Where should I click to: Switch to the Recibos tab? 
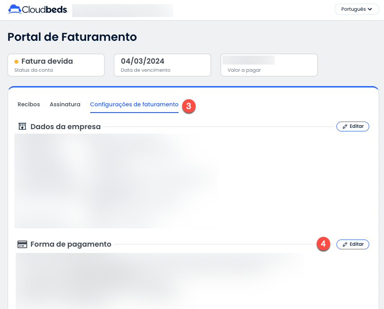29,104
